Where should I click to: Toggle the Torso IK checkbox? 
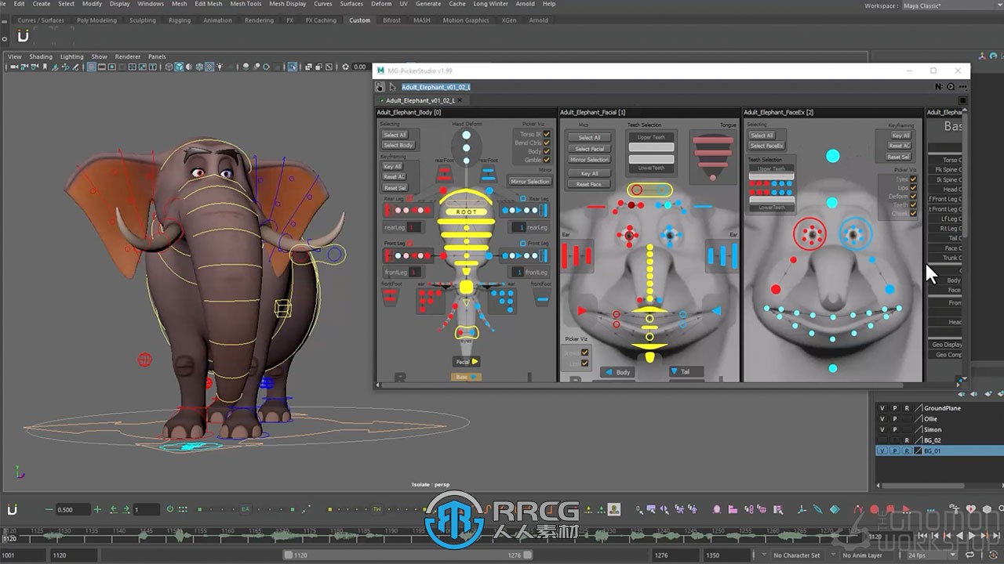(x=547, y=134)
